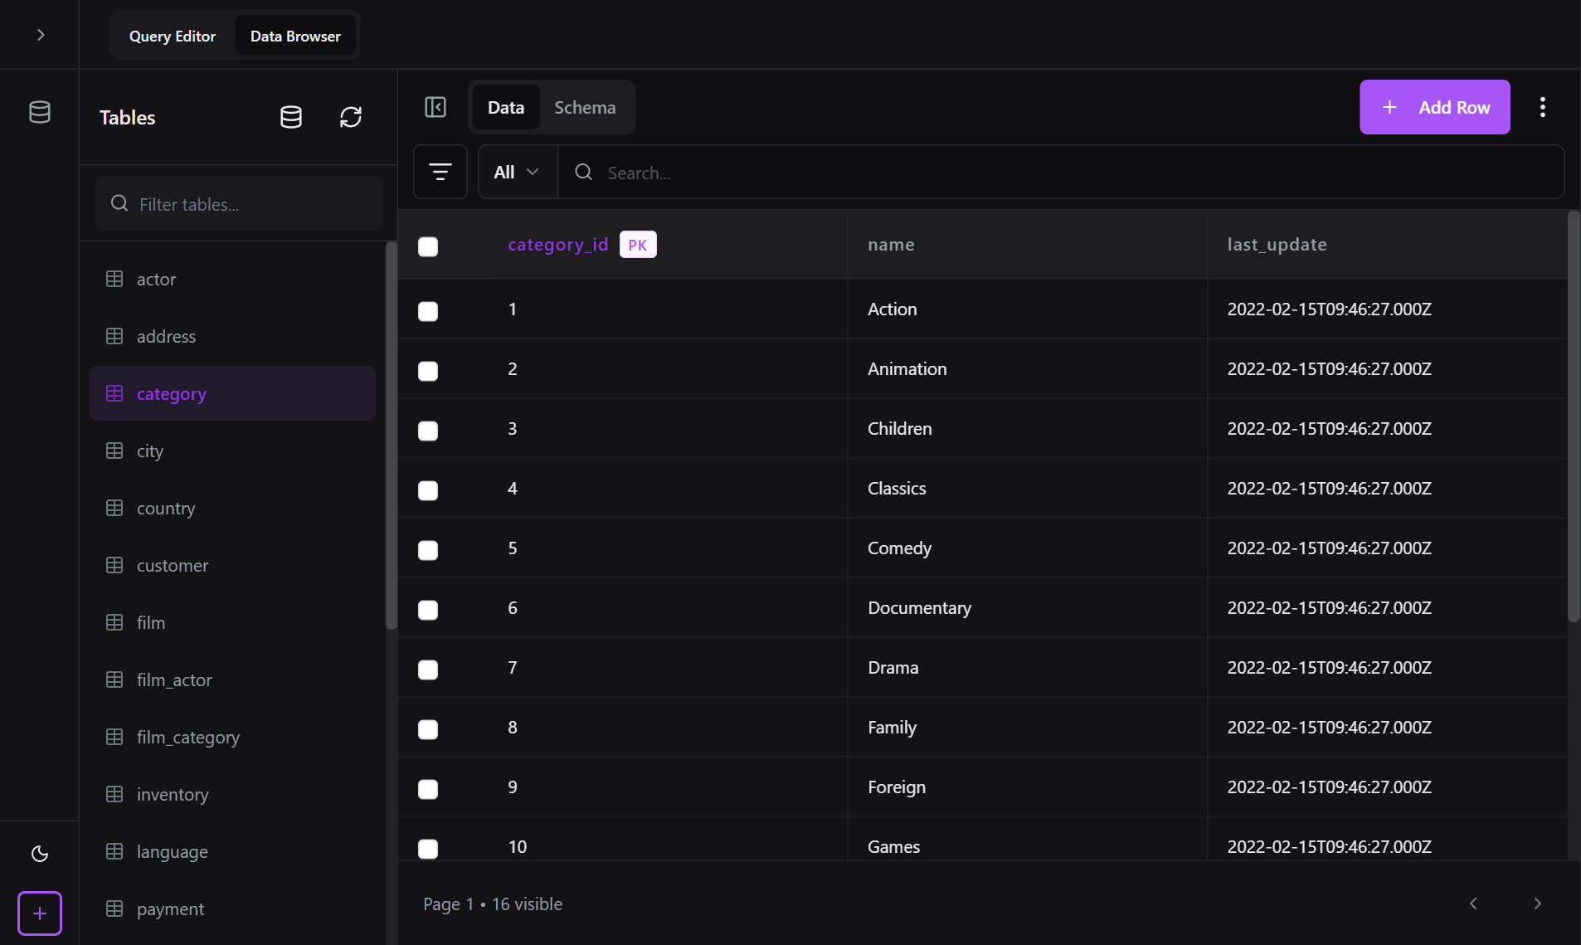This screenshot has height=945, width=1581.
Task: Click the inventory table grid icon
Action: pyautogui.click(x=114, y=794)
